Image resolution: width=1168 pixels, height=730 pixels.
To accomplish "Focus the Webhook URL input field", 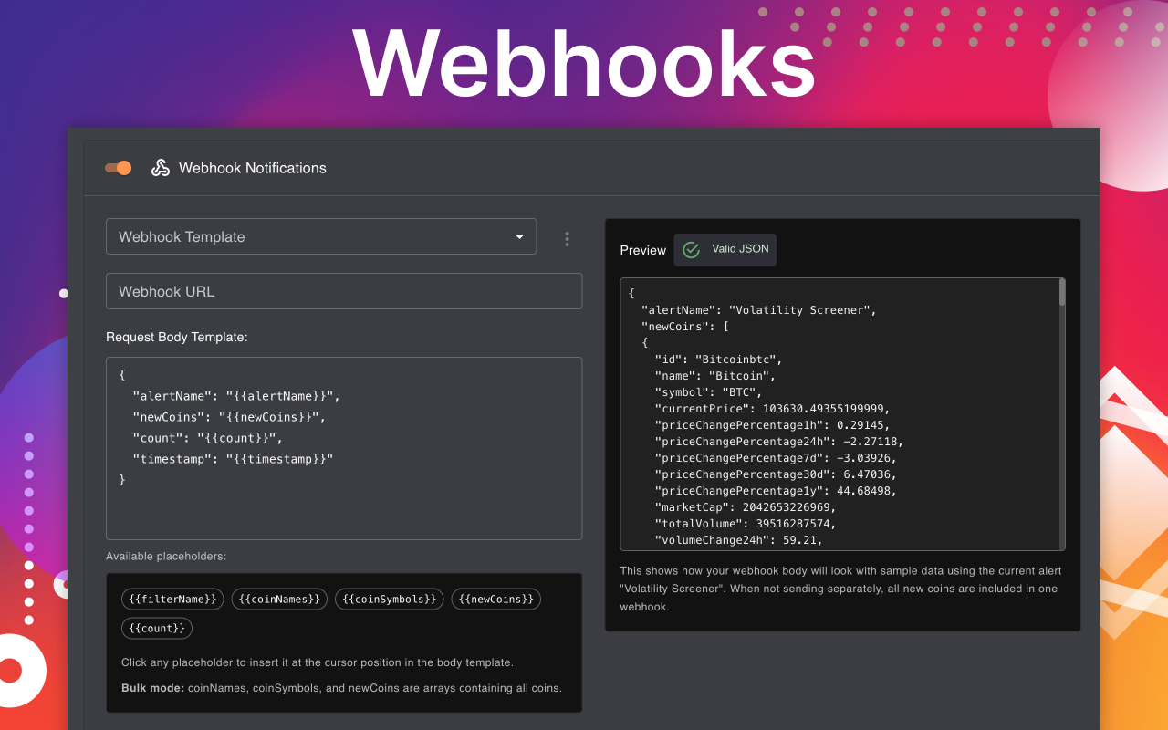I will tap(344, 291).
